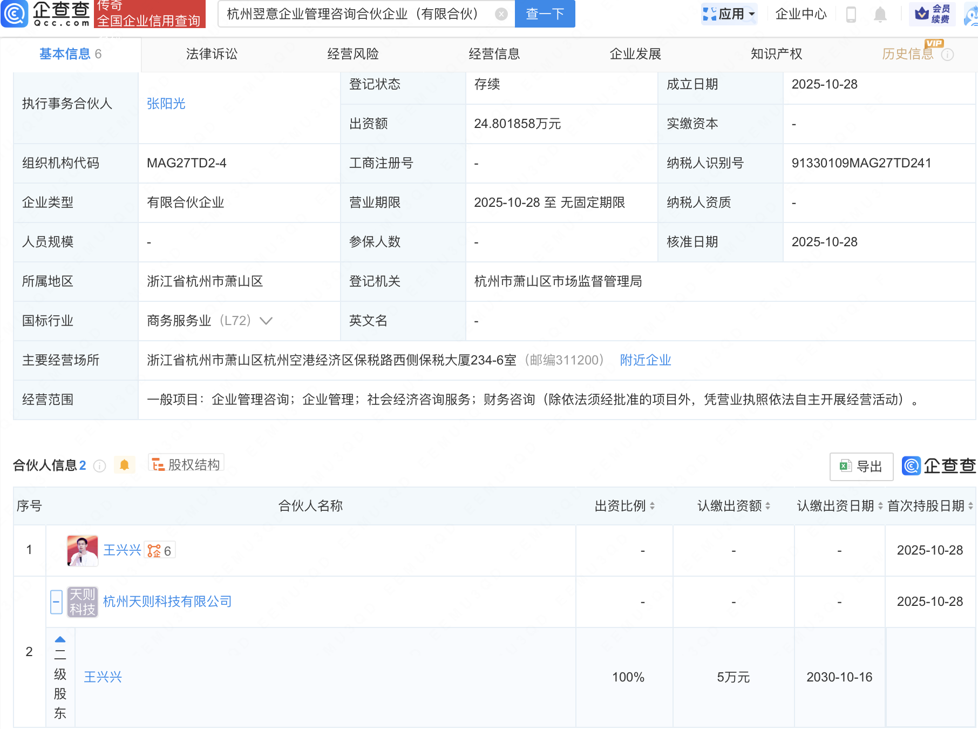Click the 查一下 search button
Viewport: 978px width, 729px height.
(544, 15)
